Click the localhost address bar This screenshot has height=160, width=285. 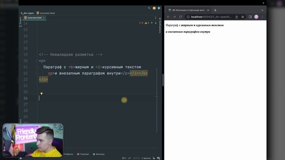click(211, 17)
